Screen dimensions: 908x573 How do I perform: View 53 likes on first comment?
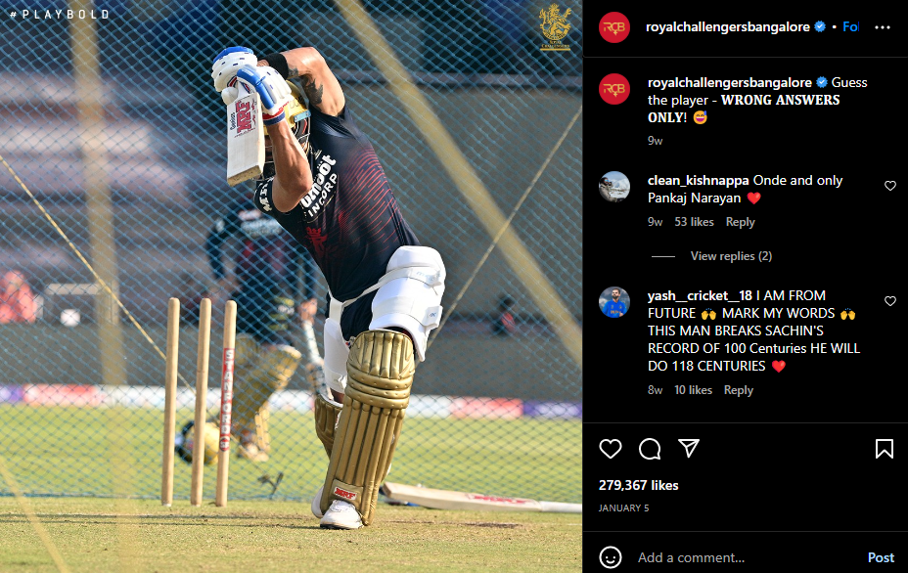click(x=694, y=222)
